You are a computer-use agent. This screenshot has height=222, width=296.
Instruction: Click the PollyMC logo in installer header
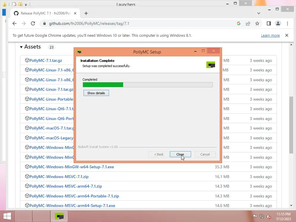pyautogui.click(x=211, y=65)
